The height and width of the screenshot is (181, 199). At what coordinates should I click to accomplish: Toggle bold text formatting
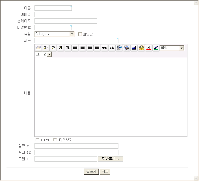[46, 48]
